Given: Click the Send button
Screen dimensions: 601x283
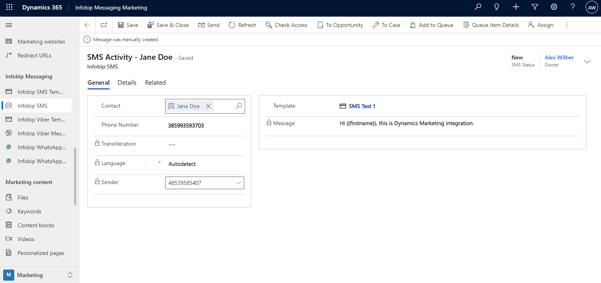Looking at the screenshot, I should [209, 25].
